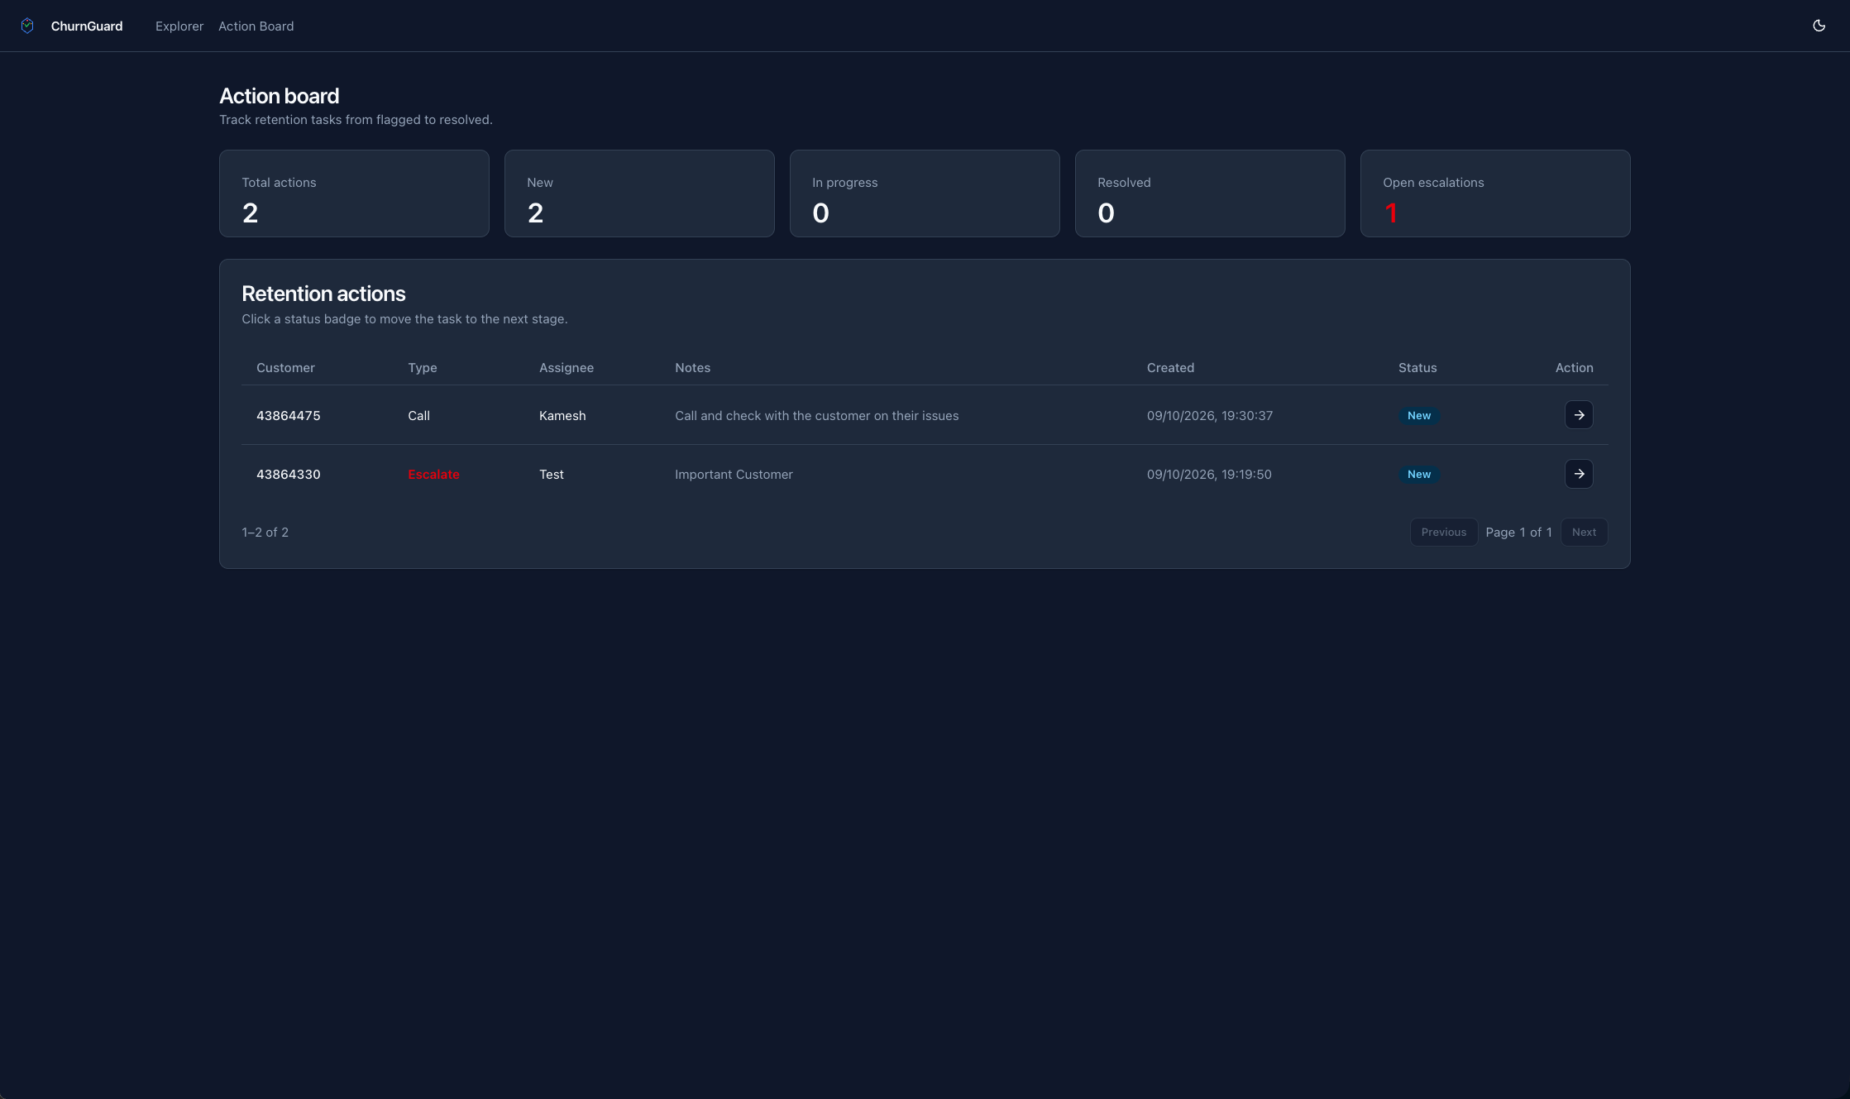The width and height of the screenshot is (1850, 1099).
Task: Click assignee Kamesh
Action: (x=562, y=416)
